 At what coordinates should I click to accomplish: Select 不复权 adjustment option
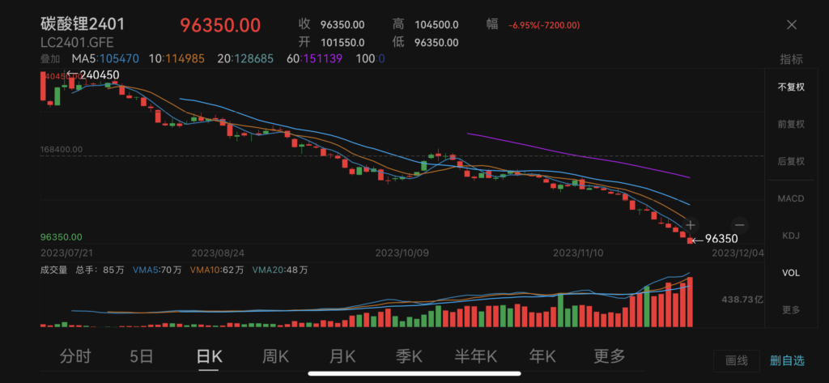791,87
